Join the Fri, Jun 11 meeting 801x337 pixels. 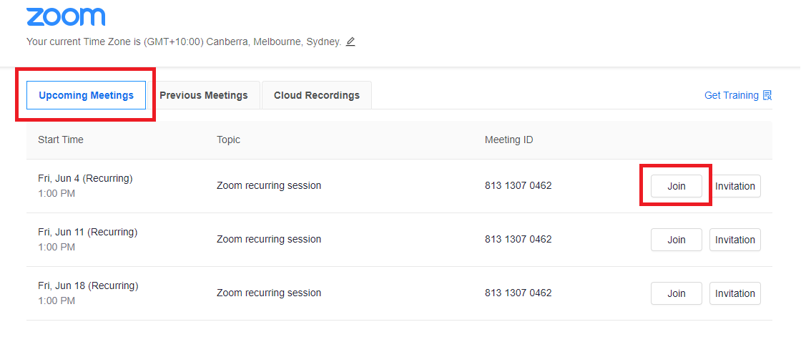click(677, 240)
